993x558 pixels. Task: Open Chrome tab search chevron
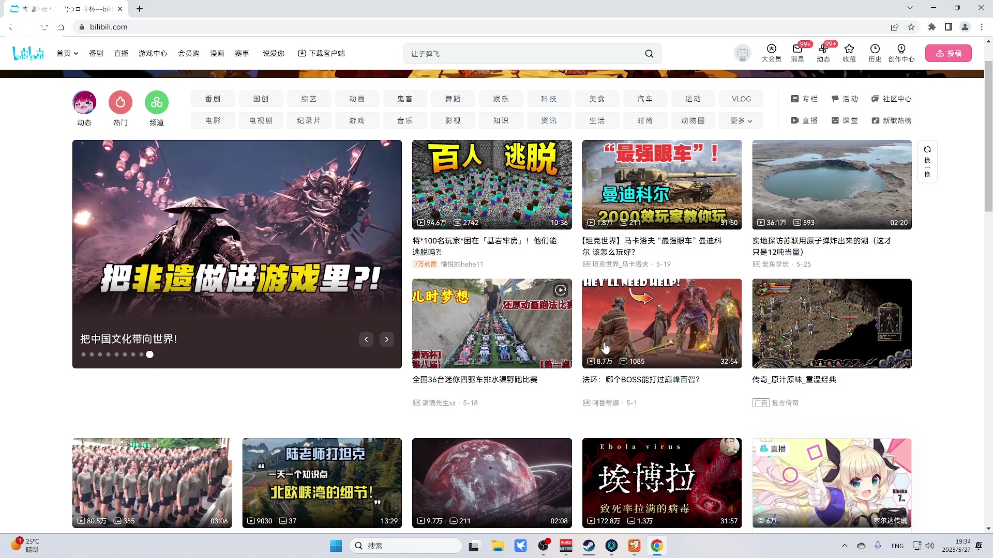click(x=910, y=8)
